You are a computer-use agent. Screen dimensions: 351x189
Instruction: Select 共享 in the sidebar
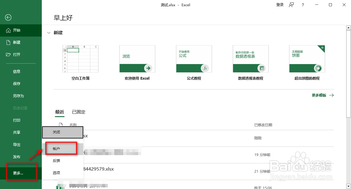click(21, 133)
